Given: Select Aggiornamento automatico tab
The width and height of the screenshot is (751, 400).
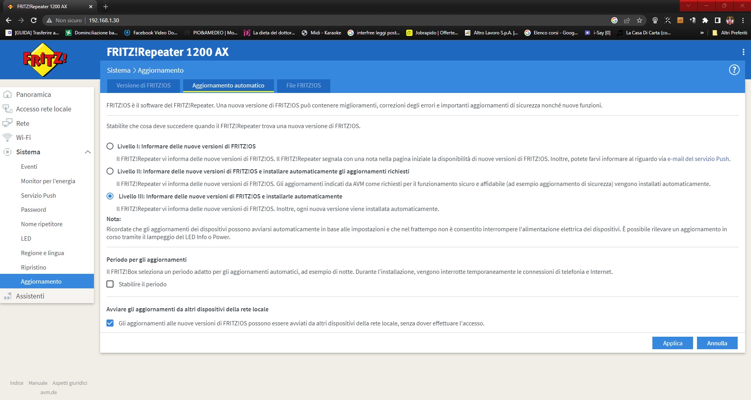Looking at the screenshot, I should click(228, 86).
